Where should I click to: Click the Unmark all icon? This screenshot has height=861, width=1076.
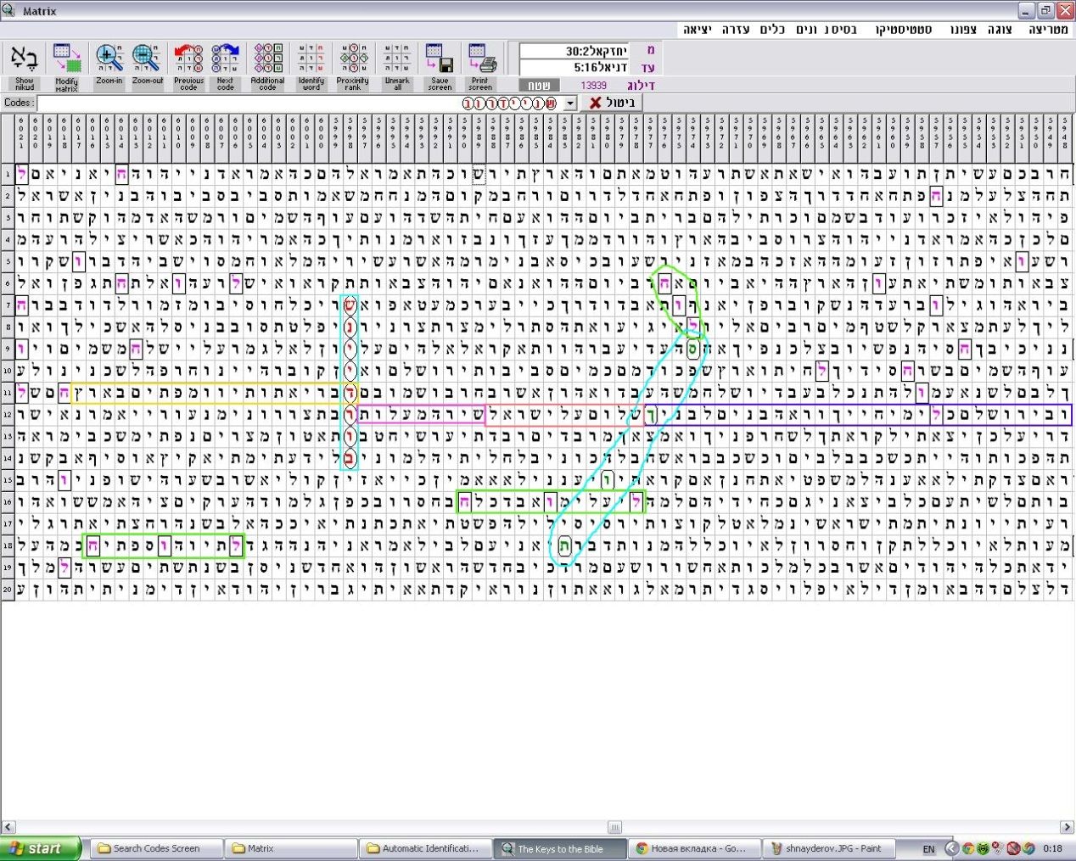point(397,59)
